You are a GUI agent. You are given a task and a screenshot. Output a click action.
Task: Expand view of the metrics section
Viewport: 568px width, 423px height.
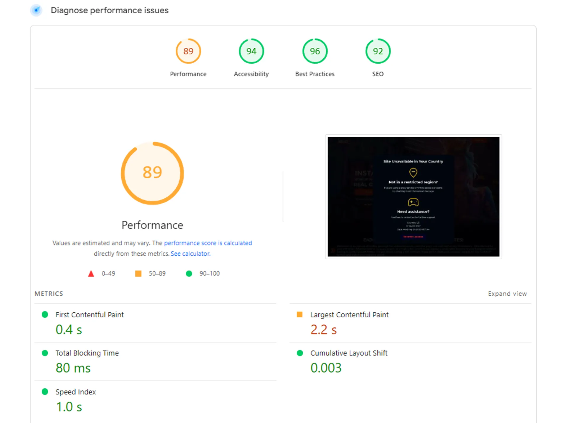coord(507,294)
